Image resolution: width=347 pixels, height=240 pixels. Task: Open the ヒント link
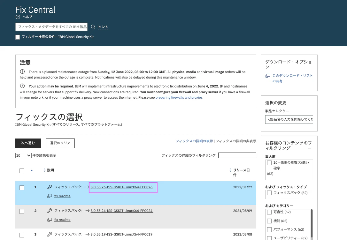point(103,27)
